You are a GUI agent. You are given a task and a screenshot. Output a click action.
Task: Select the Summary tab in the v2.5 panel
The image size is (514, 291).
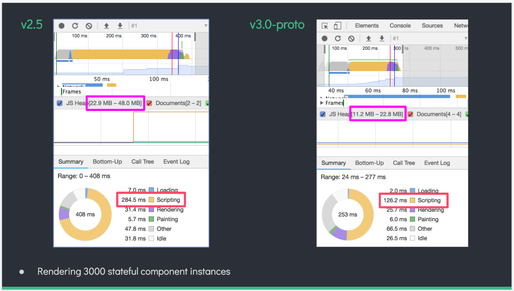[71, 162]
